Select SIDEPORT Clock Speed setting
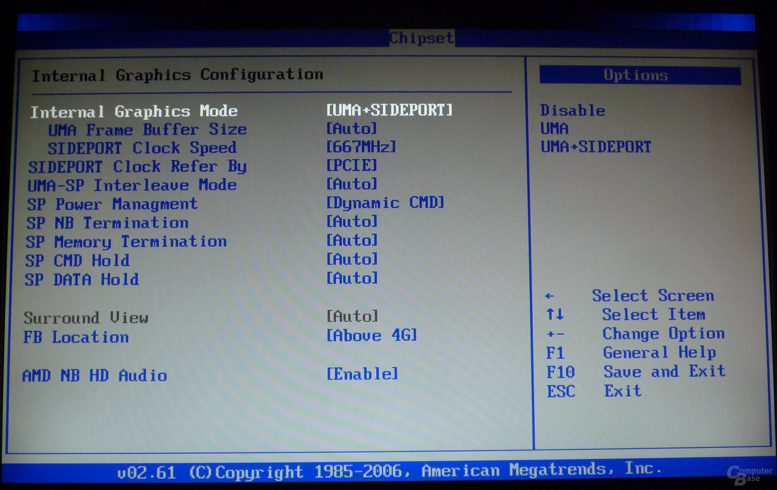The image size is (777, 490). pos(142,148)
